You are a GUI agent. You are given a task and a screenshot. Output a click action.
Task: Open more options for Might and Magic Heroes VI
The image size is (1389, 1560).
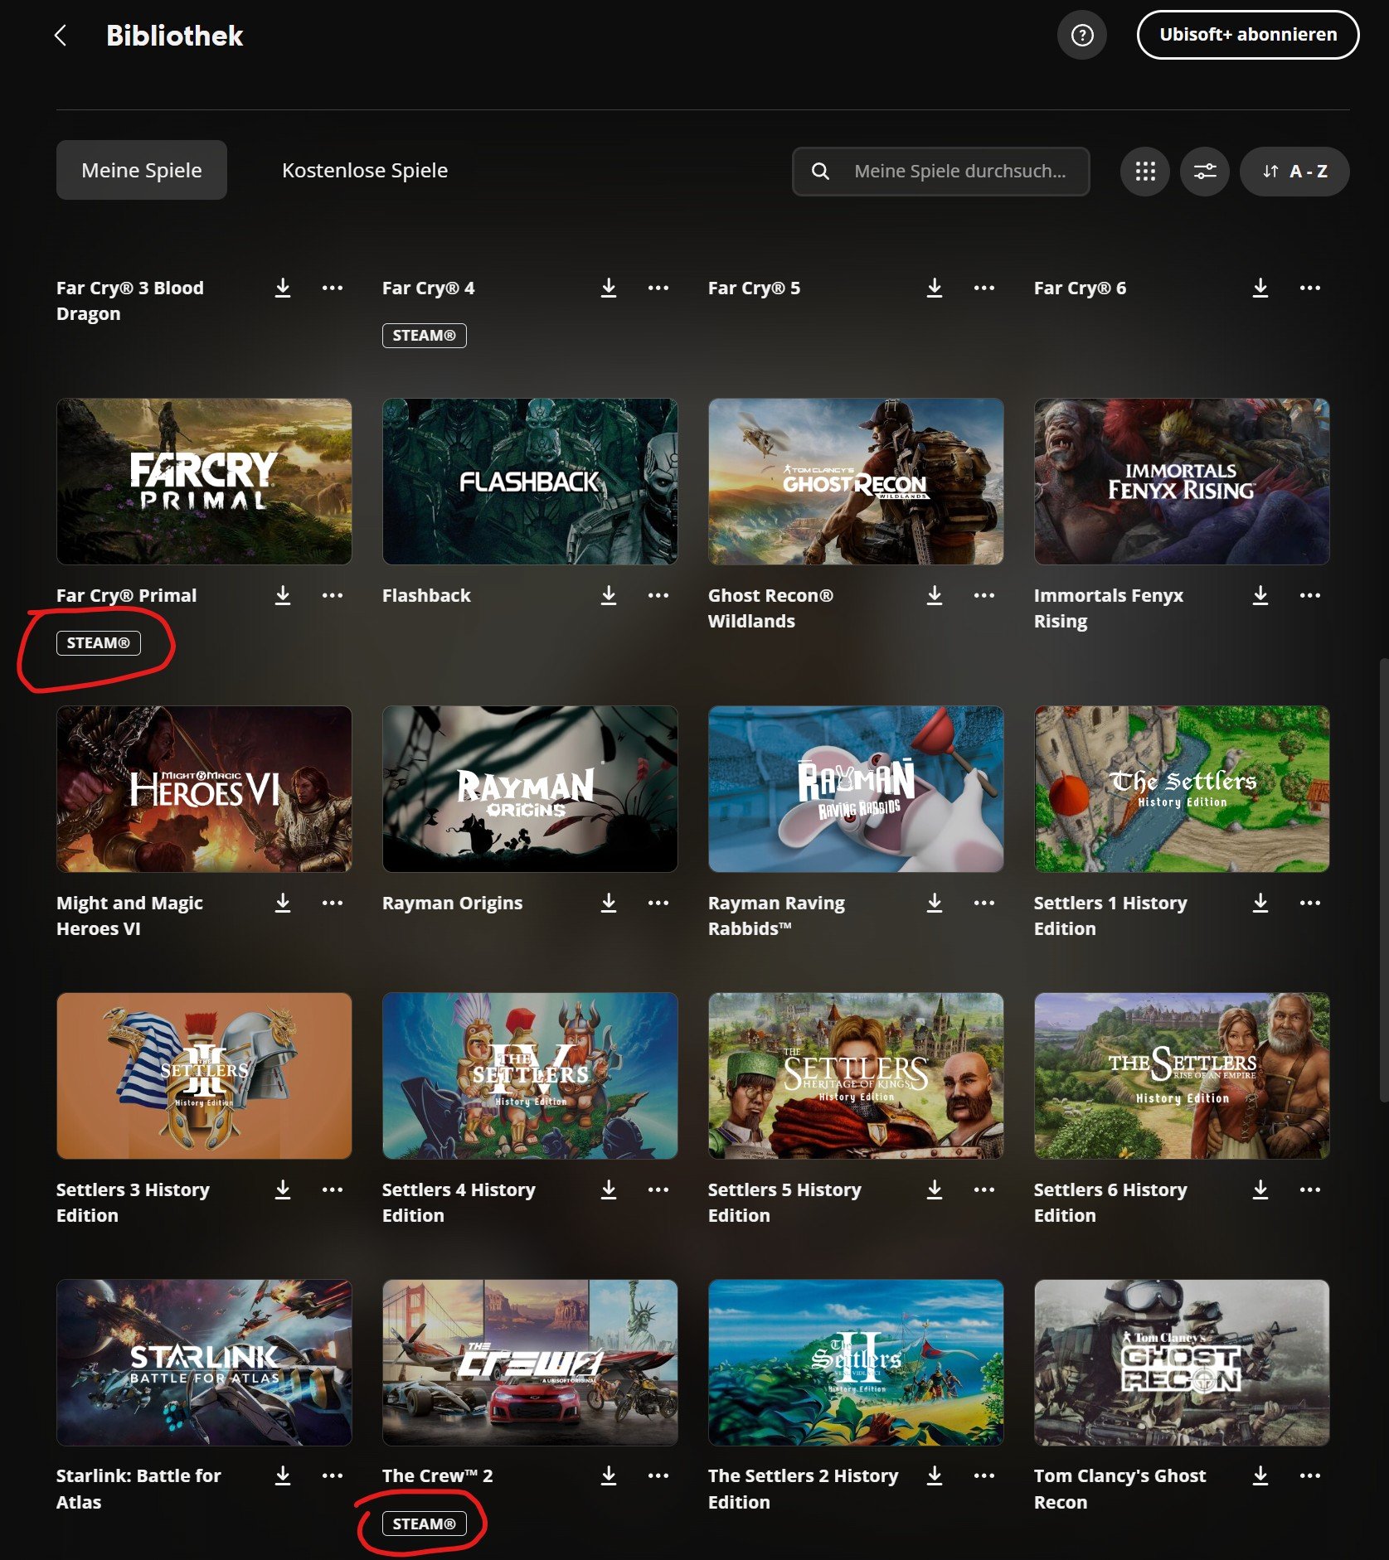pos(333,903)
